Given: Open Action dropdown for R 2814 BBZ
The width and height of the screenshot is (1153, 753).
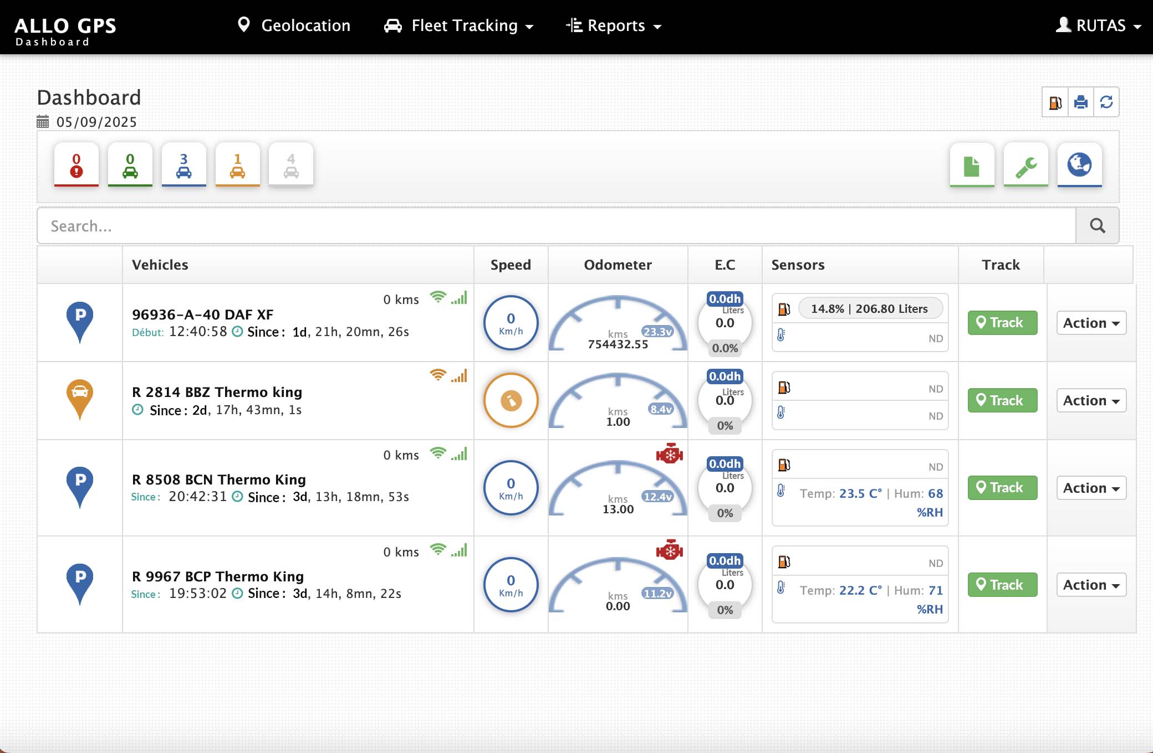Looking at the screenshot, I should point(1091,400).
